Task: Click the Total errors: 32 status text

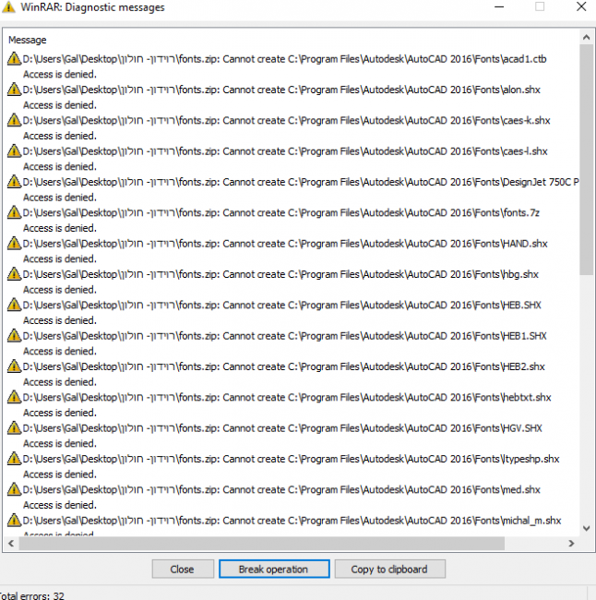Action: tap(32, 595)
